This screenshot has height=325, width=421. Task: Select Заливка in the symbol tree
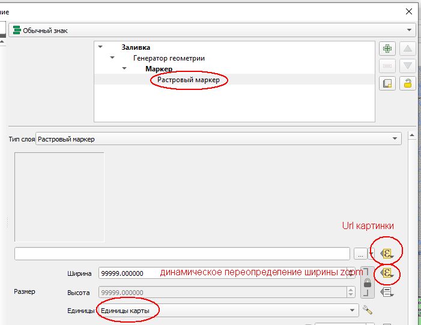click(x=136, y=47)
